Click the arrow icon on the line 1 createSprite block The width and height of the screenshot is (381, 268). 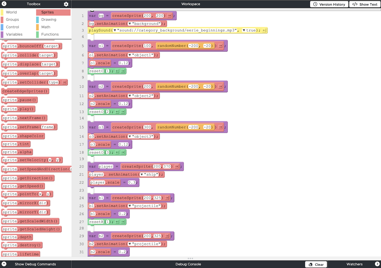pos(169,16)
